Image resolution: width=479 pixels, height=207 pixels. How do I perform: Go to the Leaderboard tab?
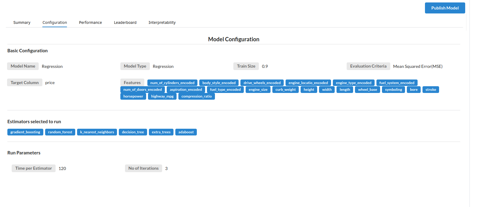pyautogui.click(x=125, y=23)
